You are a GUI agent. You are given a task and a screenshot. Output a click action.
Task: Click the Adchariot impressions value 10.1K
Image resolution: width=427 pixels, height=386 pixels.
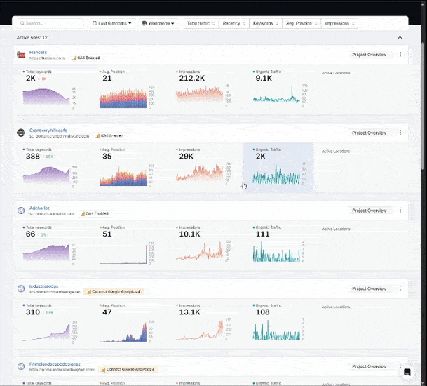tap(189, 234)
